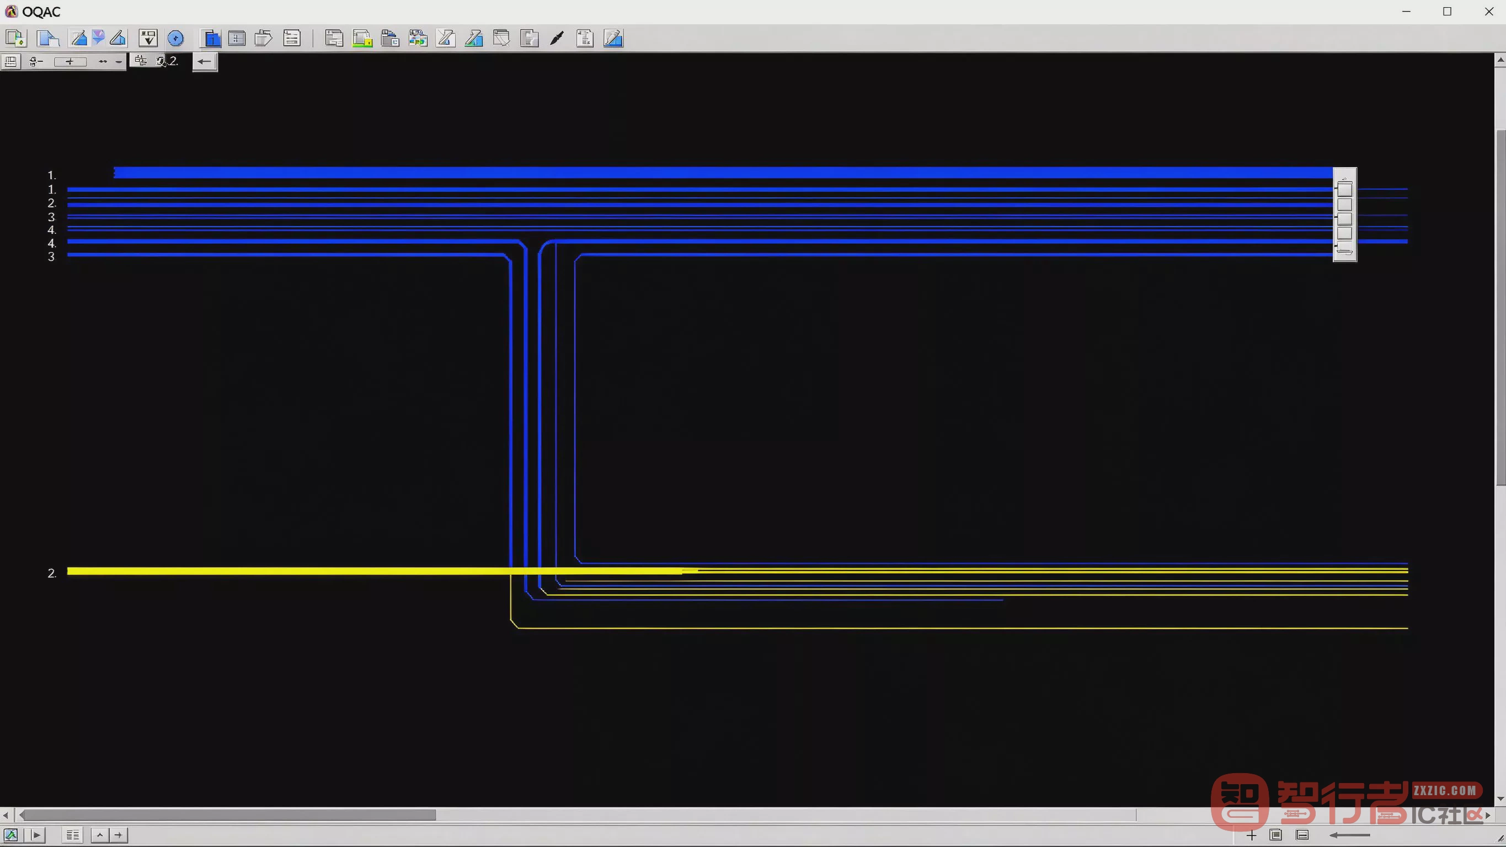Click the blue circular compass icon

tap(175, 39)
